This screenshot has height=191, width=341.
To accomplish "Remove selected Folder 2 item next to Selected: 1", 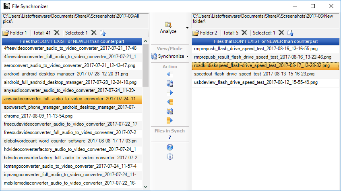I will pyautogui.click(x=281, y=33).
